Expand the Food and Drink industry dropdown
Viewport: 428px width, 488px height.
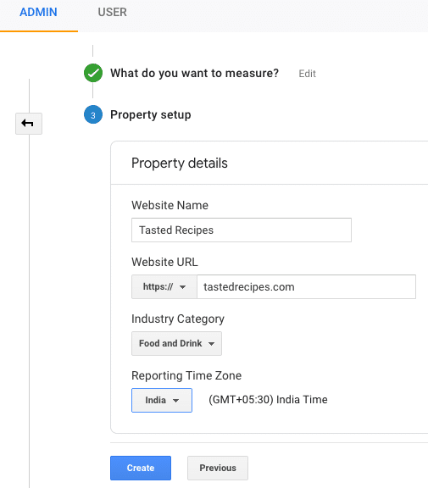tap(176, 343)
